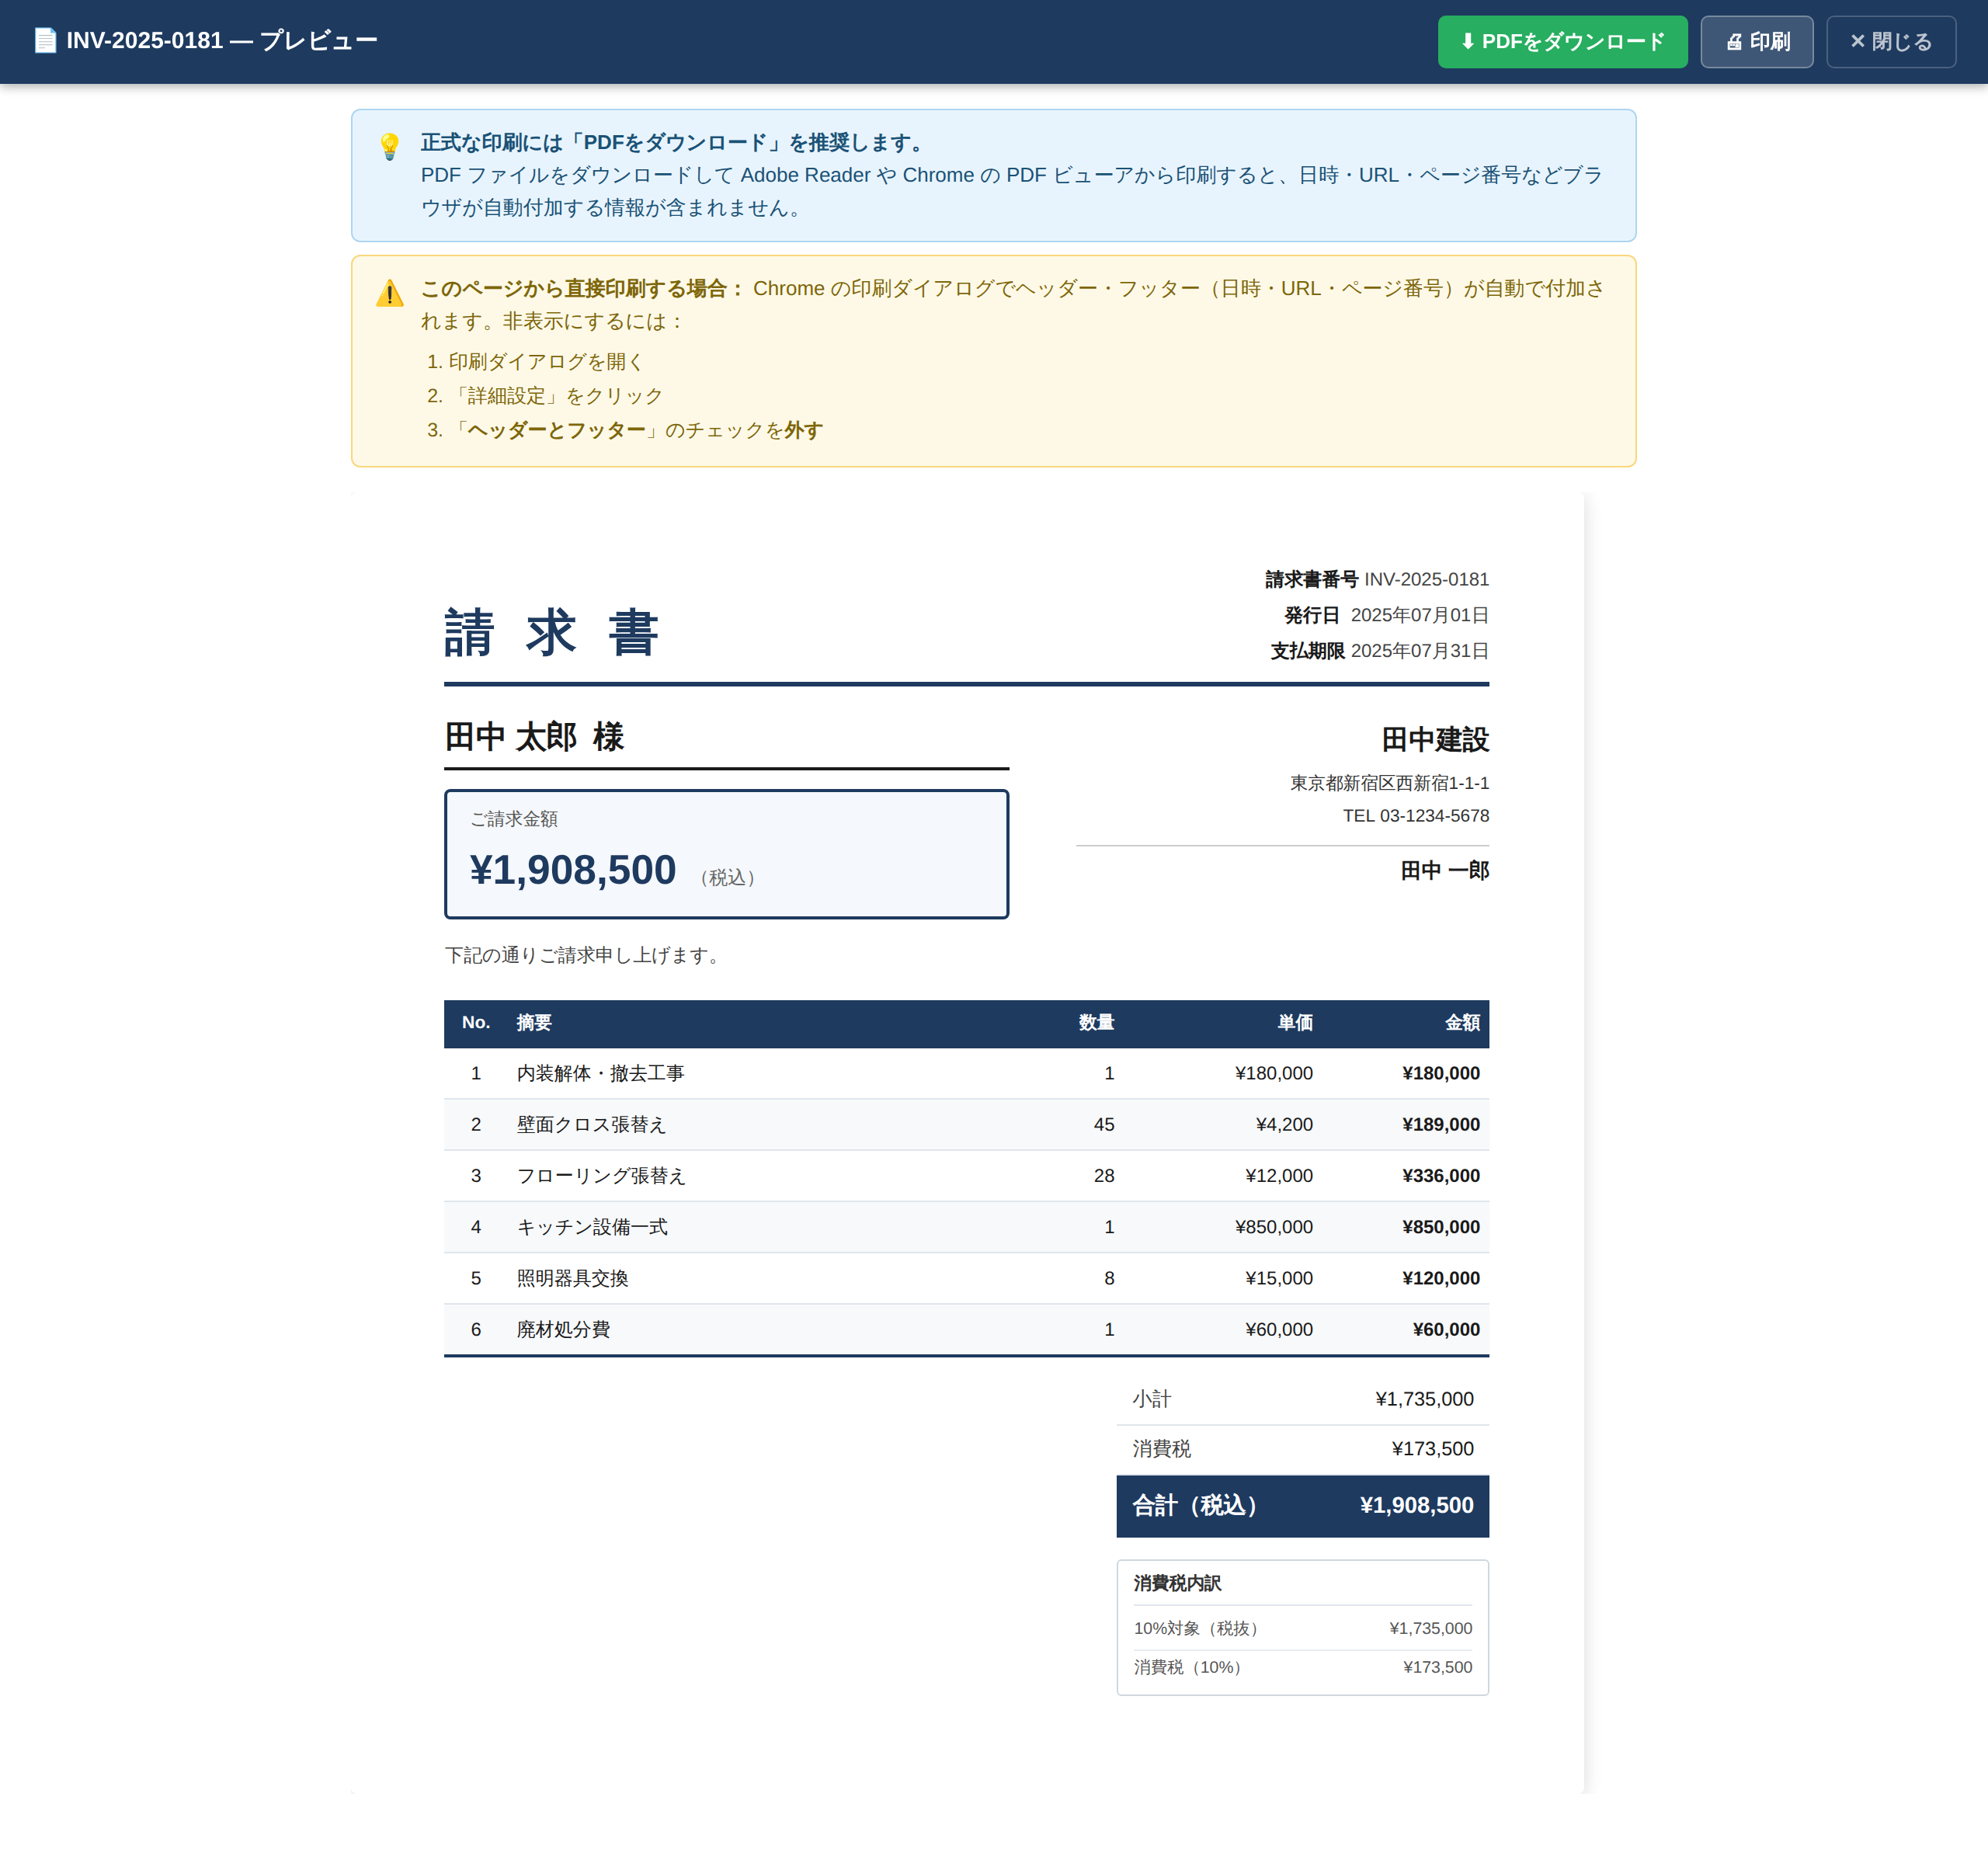Viewport: 1988px width, 1856px height.
Task: Click the 請求書 heading
Action: (551, 633)
